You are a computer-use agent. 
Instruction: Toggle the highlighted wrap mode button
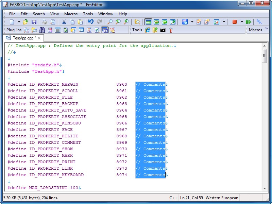(148, 22)
